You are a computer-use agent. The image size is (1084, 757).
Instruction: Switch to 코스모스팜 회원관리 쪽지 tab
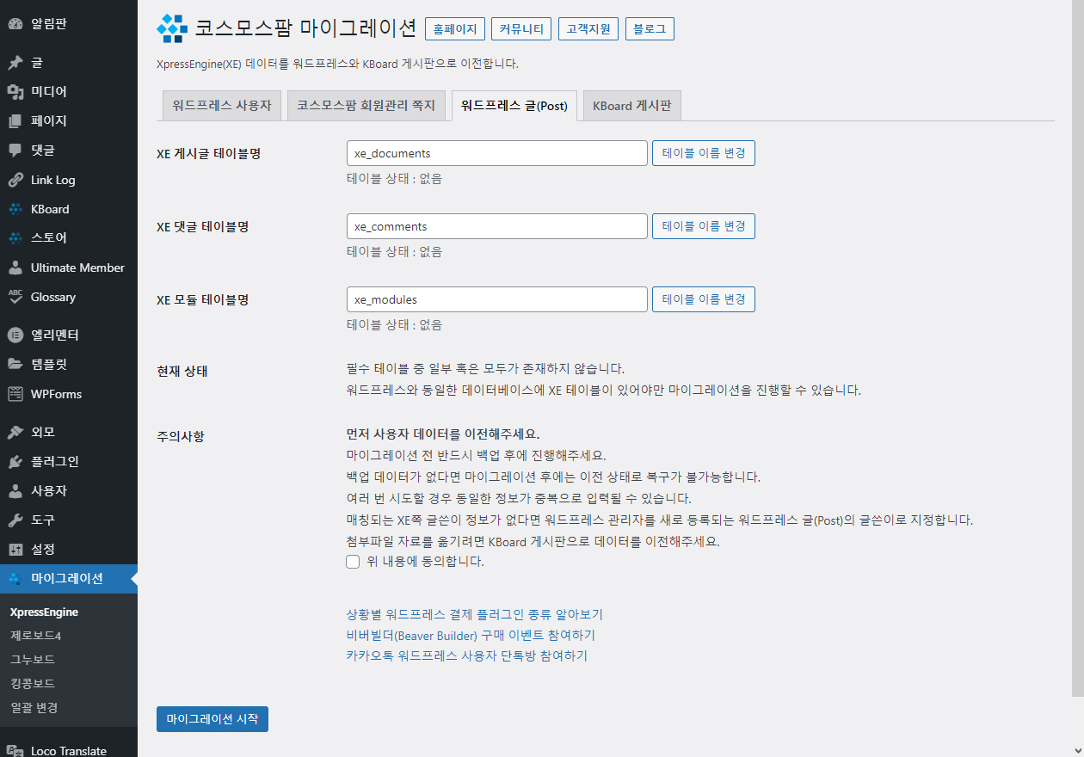(x=366, y=106)
